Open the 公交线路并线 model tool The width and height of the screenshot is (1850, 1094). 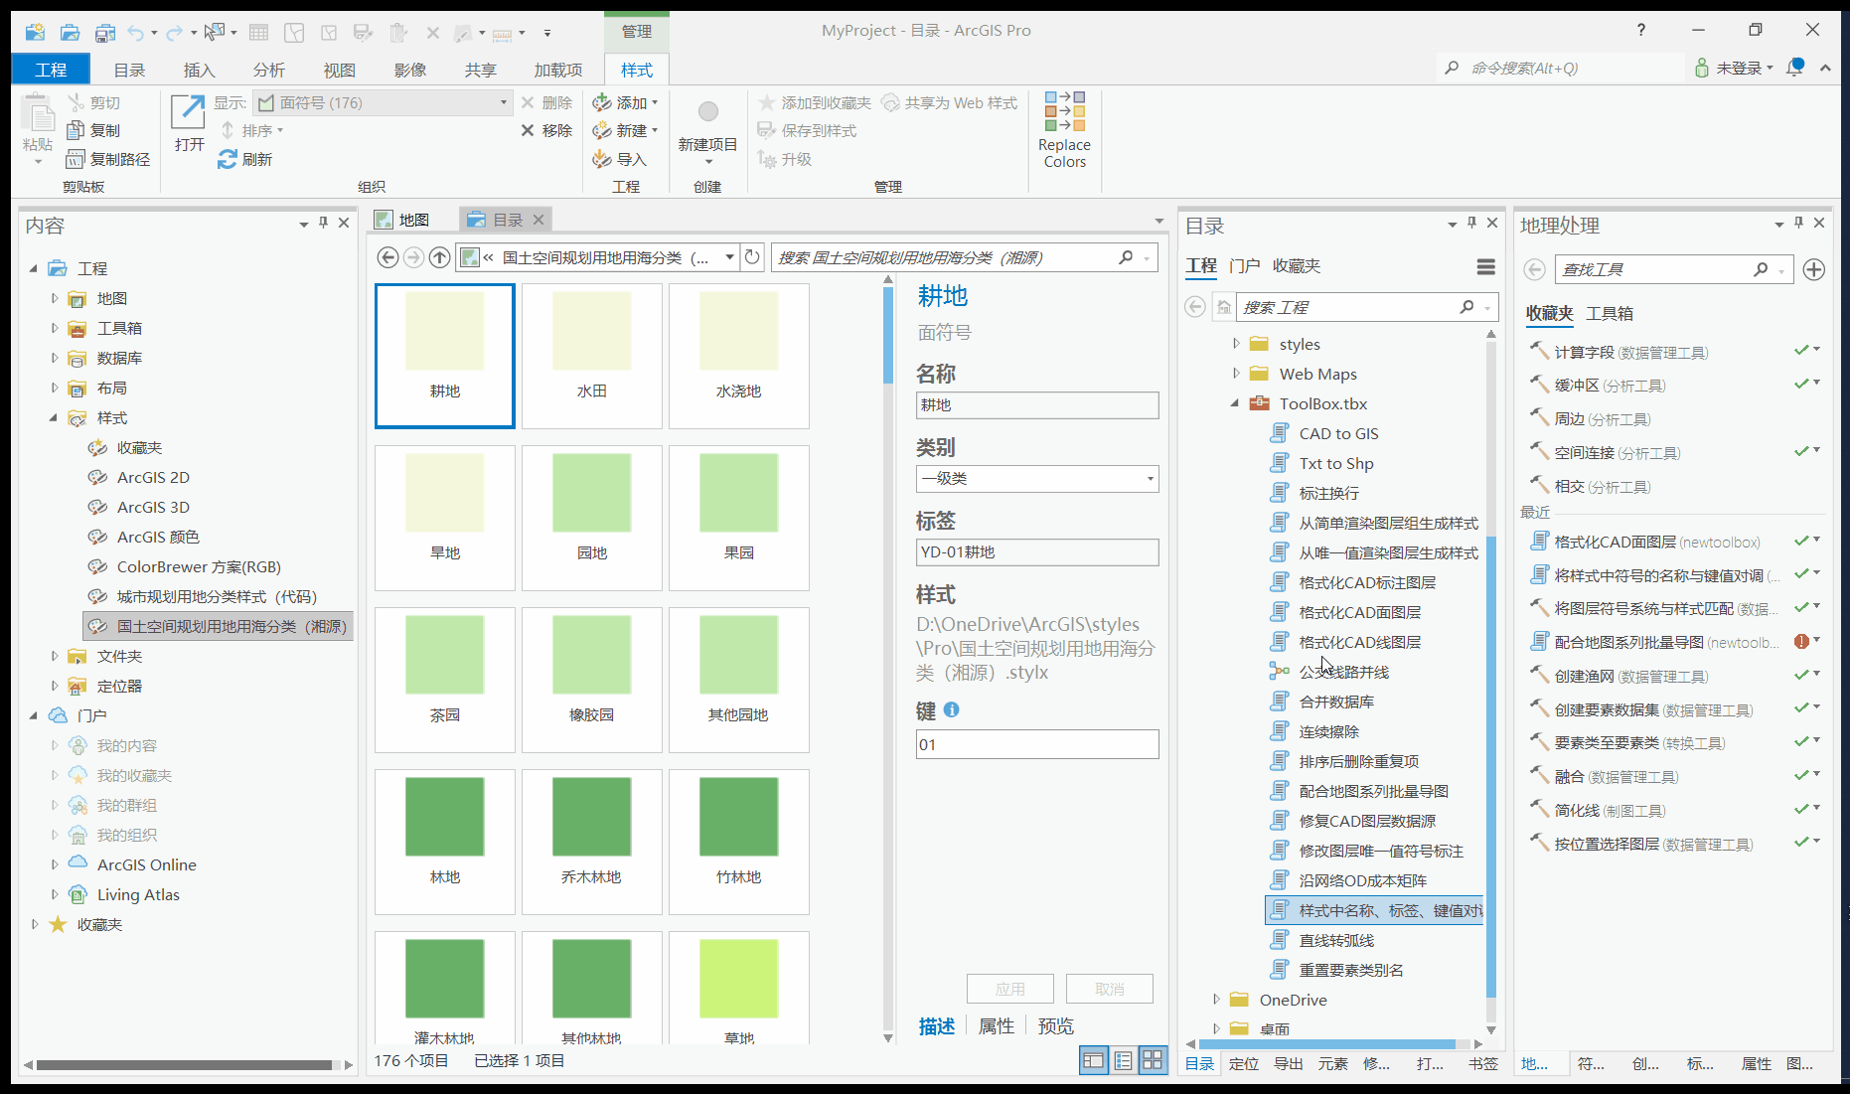1343,672
